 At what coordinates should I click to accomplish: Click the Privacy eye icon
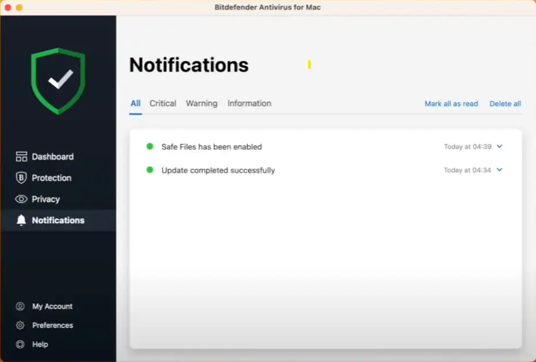tap(21, 199)
